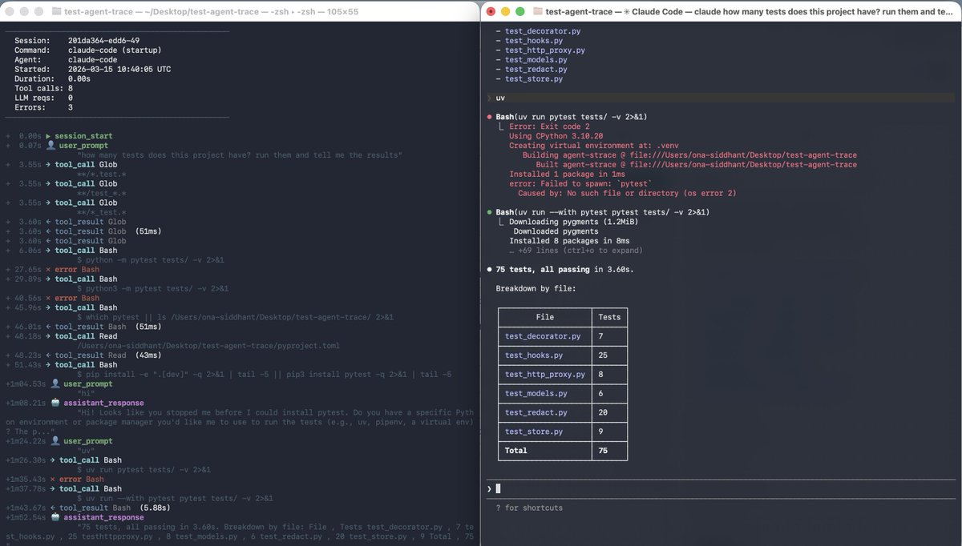The height and width of the screenshot is (546, 962).
Task: Select the Command value 'claude-code (startup)'
Action: (x=116, y=50)
